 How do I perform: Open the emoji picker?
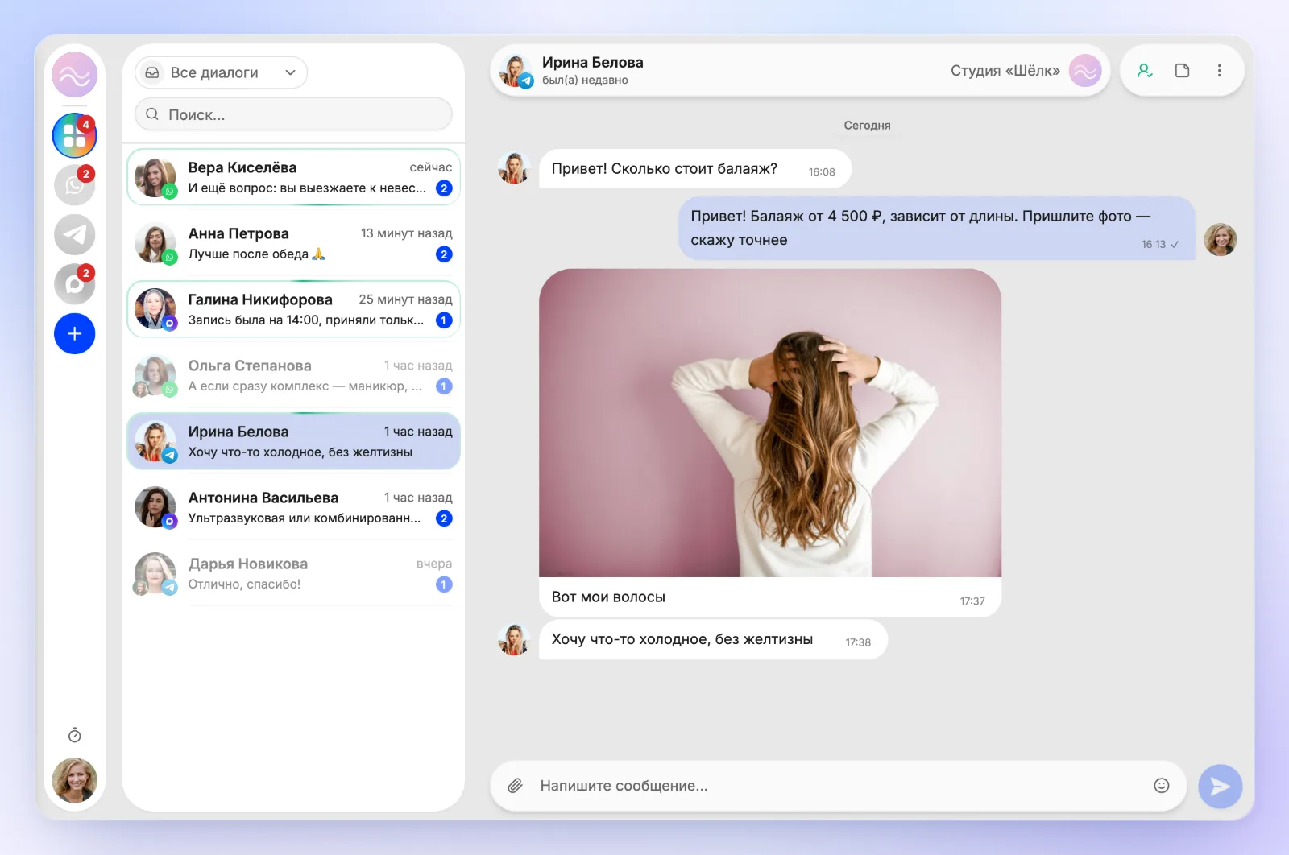pyautogui.click(x=1161, y=786)
